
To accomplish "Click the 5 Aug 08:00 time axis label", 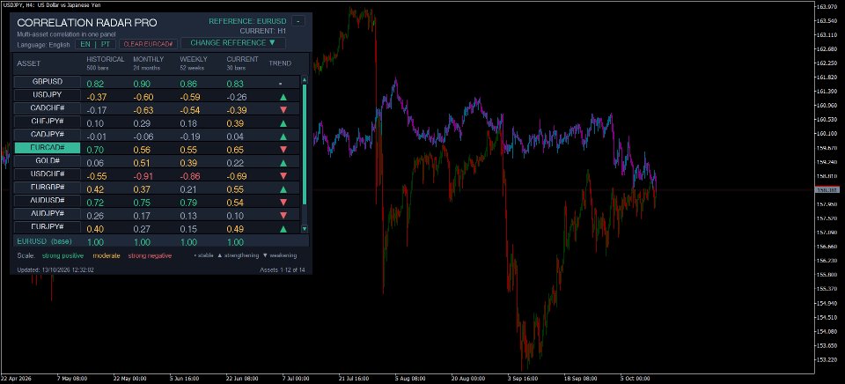I will click(409, 379).
